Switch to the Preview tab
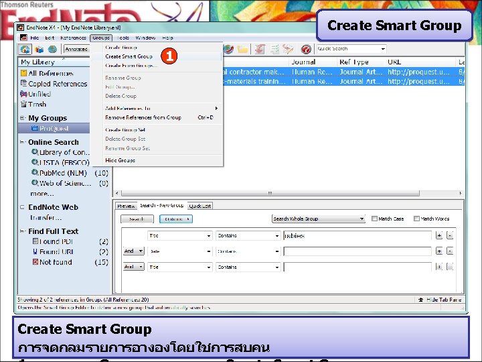 point(126,206)
